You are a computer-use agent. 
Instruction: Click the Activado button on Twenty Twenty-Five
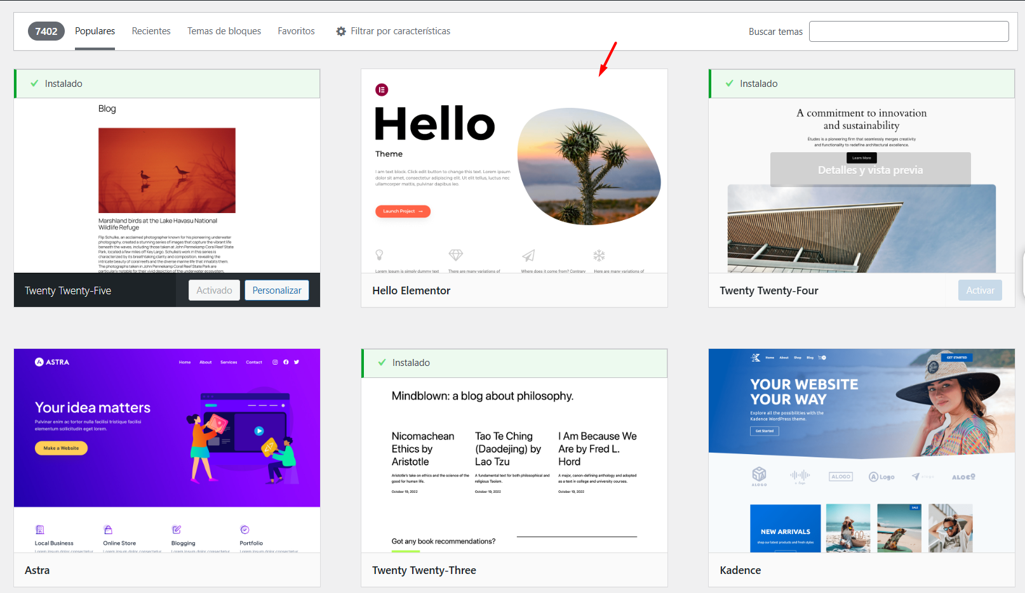point(214,290)
